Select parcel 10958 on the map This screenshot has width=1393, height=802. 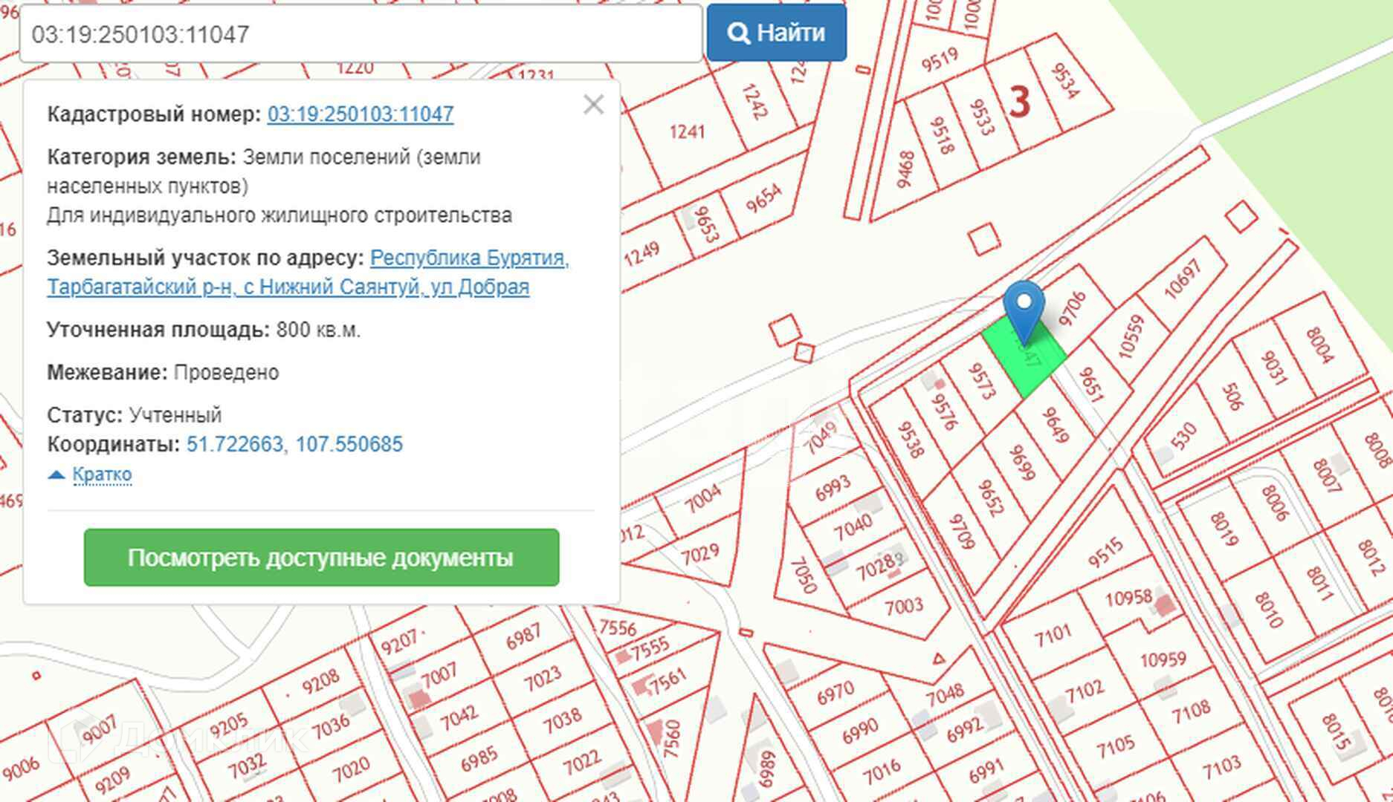point(1128,597)
